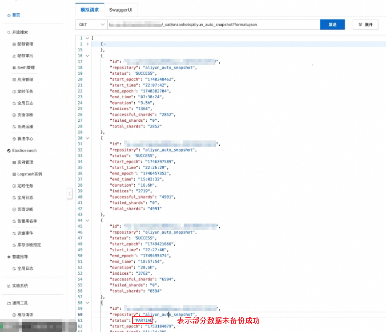Open 运维事件 menu item
Viewport: 386px width, 332px height.
tap(25, 233)
